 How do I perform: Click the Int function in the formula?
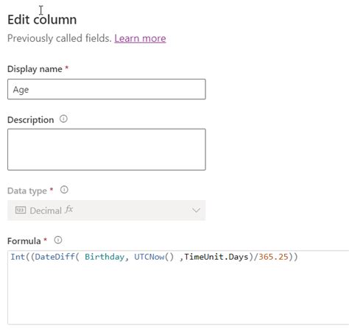pos(18,257)
